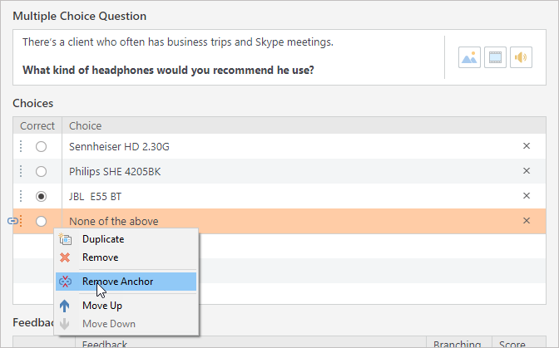The image size is (559, 348).
Task: Mark Philips SHE 4205BK as correct
Action: 41,172
